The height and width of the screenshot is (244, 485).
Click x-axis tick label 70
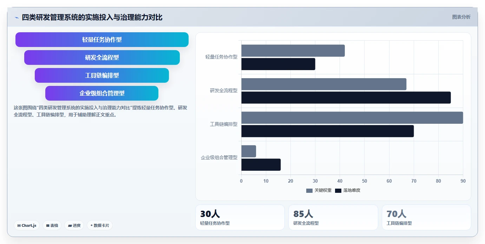pyautogui.click(x=414, y=181)
